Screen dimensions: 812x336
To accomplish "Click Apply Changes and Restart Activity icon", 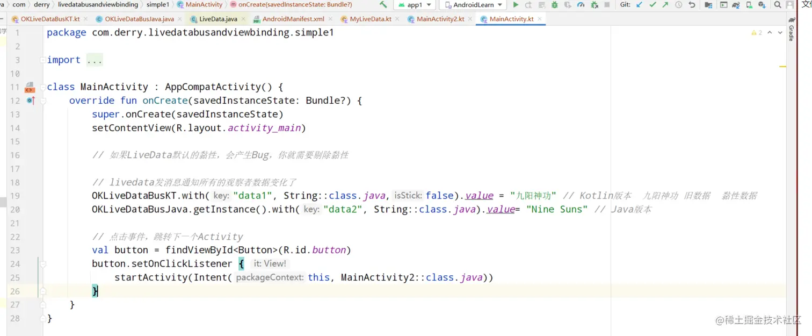I will point(528,5).
